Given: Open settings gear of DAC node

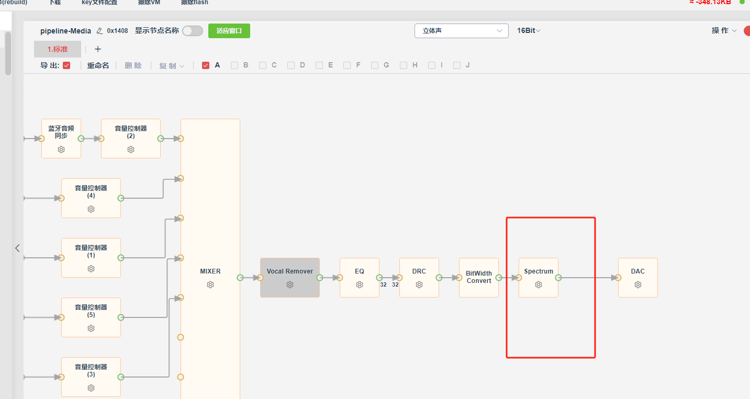Looking at the screenshot, I should 638,285.
